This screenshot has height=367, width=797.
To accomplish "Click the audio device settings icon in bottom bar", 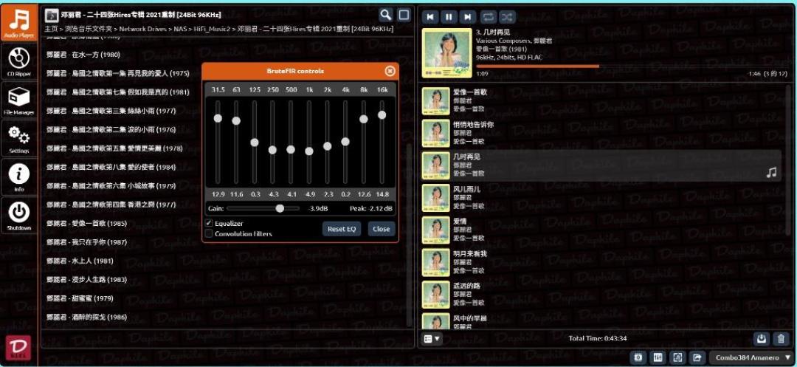I will pos(638,357).
